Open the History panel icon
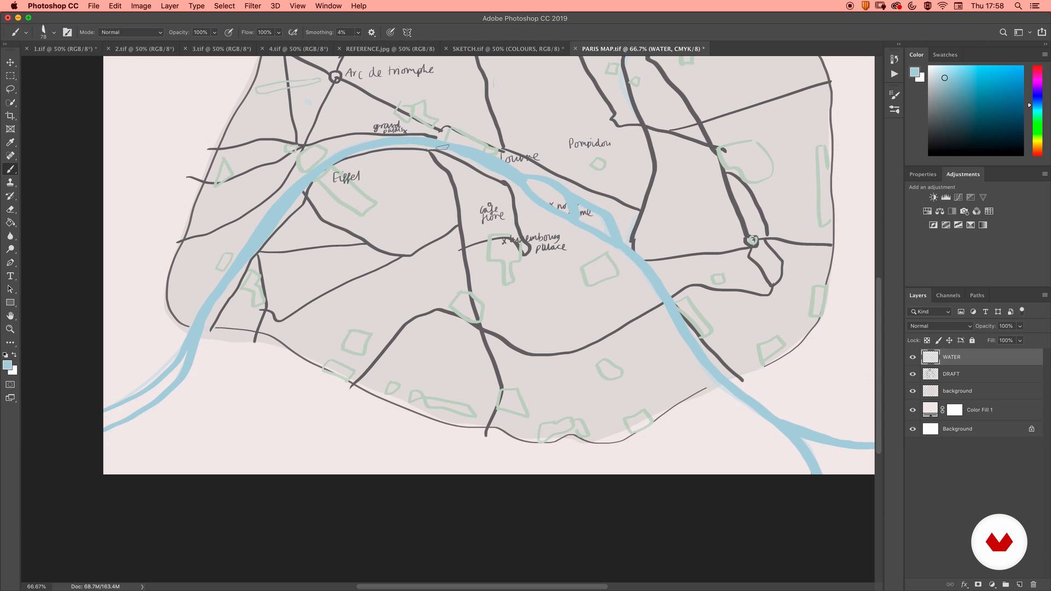1051x591 pixels. tap(894, 59)
